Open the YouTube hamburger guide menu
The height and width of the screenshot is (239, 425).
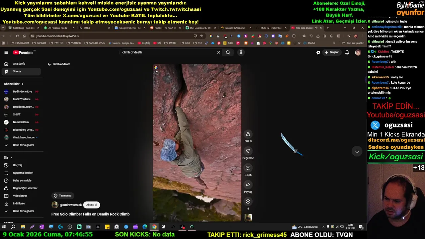click(6, 52)
